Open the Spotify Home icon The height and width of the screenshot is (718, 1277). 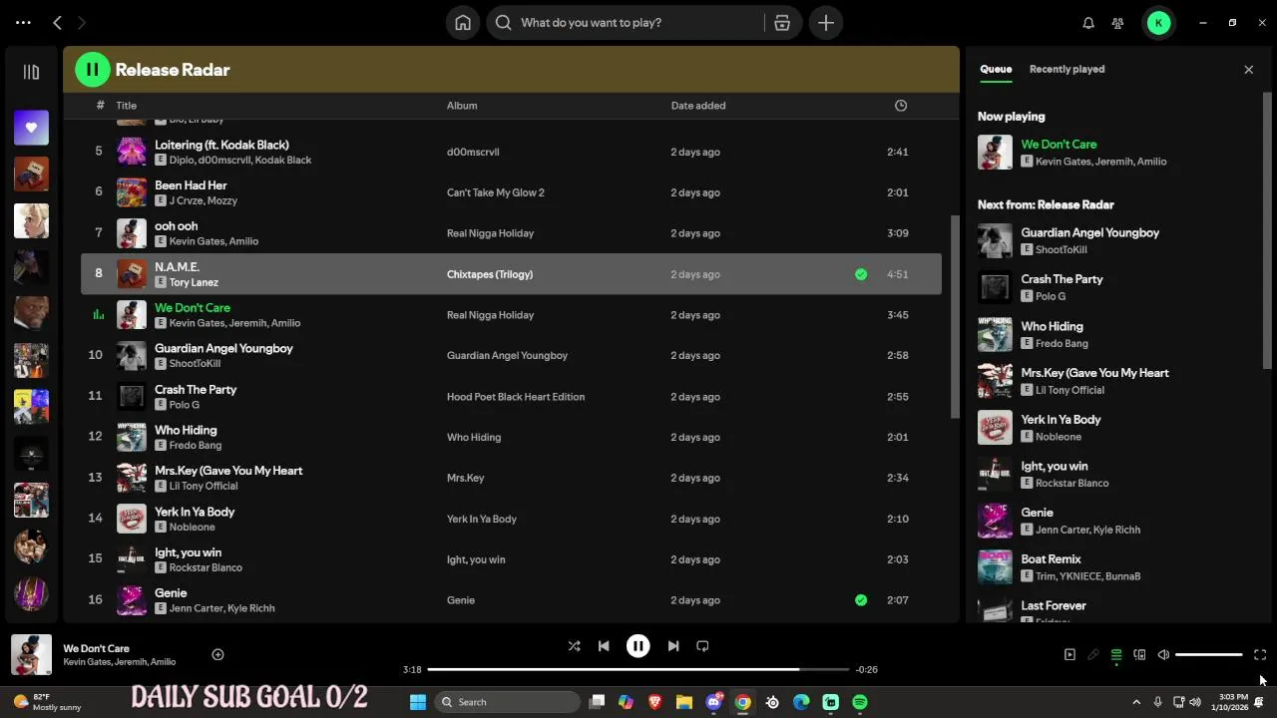(x=463, y=23)
